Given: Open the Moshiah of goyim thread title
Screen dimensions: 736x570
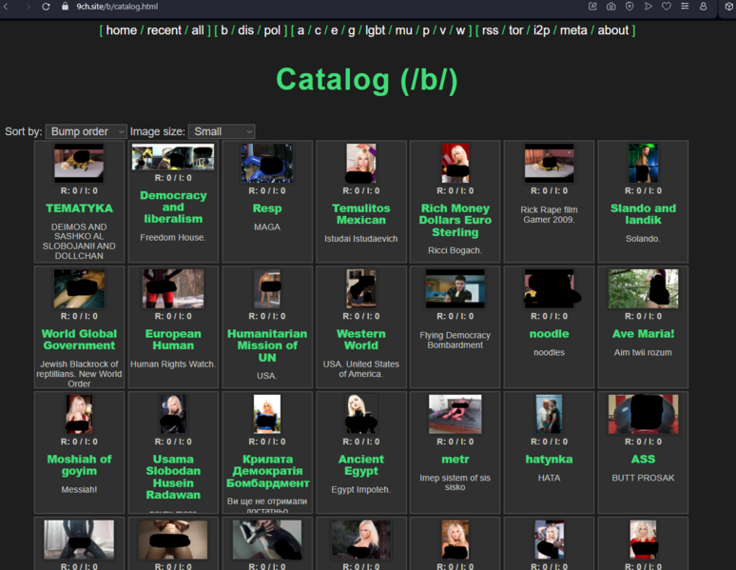Looking at the screenshot, I should 79,465.
